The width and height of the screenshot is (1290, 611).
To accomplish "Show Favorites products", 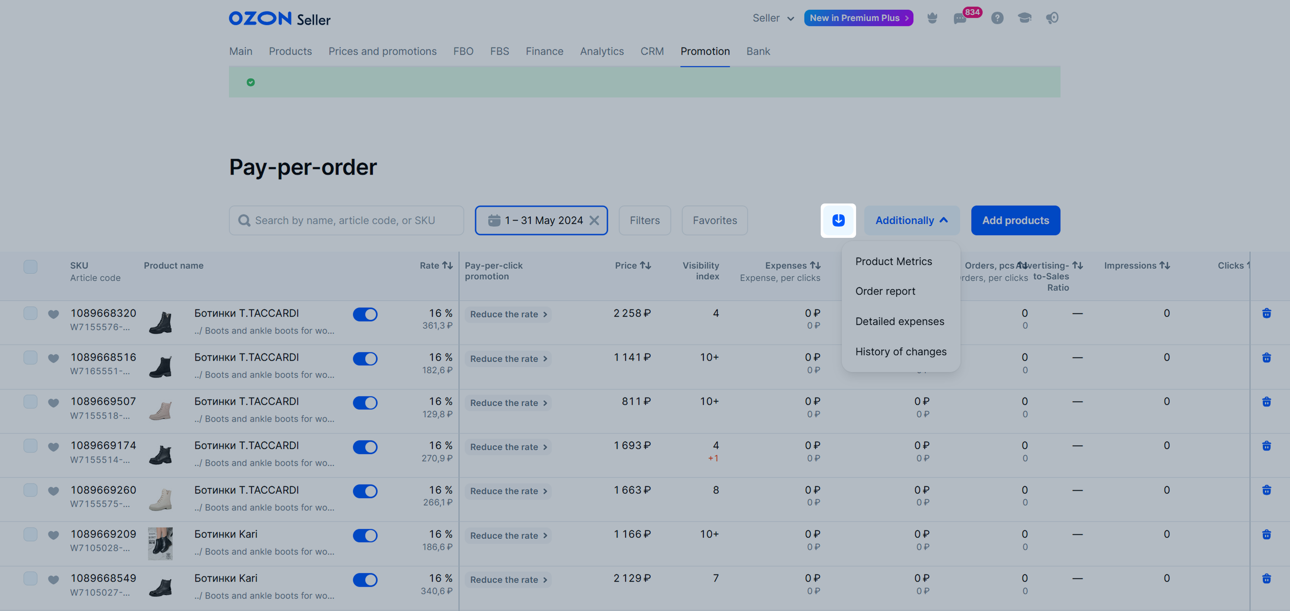I will coord(715,221).
